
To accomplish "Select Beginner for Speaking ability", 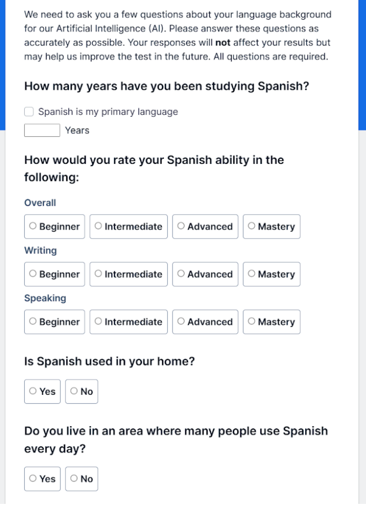I will [x=54, y=322].
